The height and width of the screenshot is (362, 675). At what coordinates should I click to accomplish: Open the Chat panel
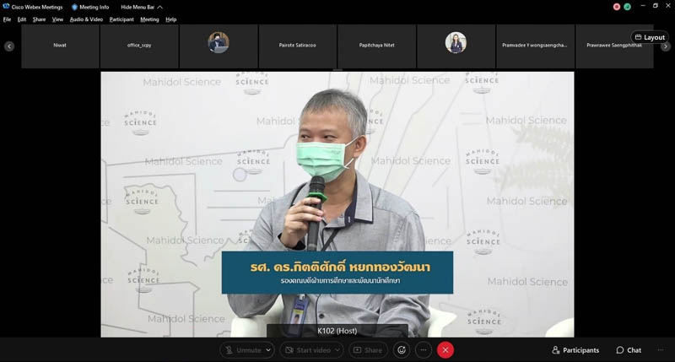(x=629, y=349)
